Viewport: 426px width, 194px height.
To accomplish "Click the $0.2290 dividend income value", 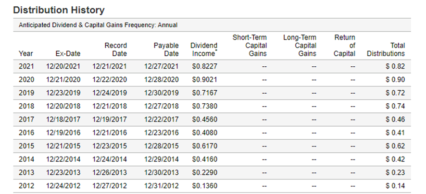I will [x=204, y=172].
